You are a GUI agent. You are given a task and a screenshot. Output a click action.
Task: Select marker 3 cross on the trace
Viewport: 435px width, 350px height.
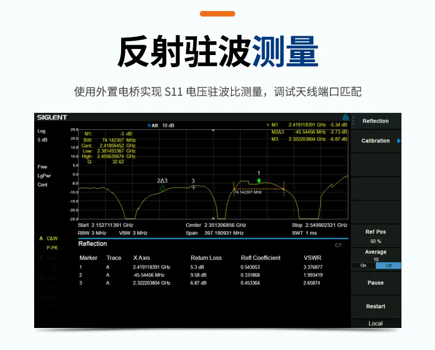194,188
